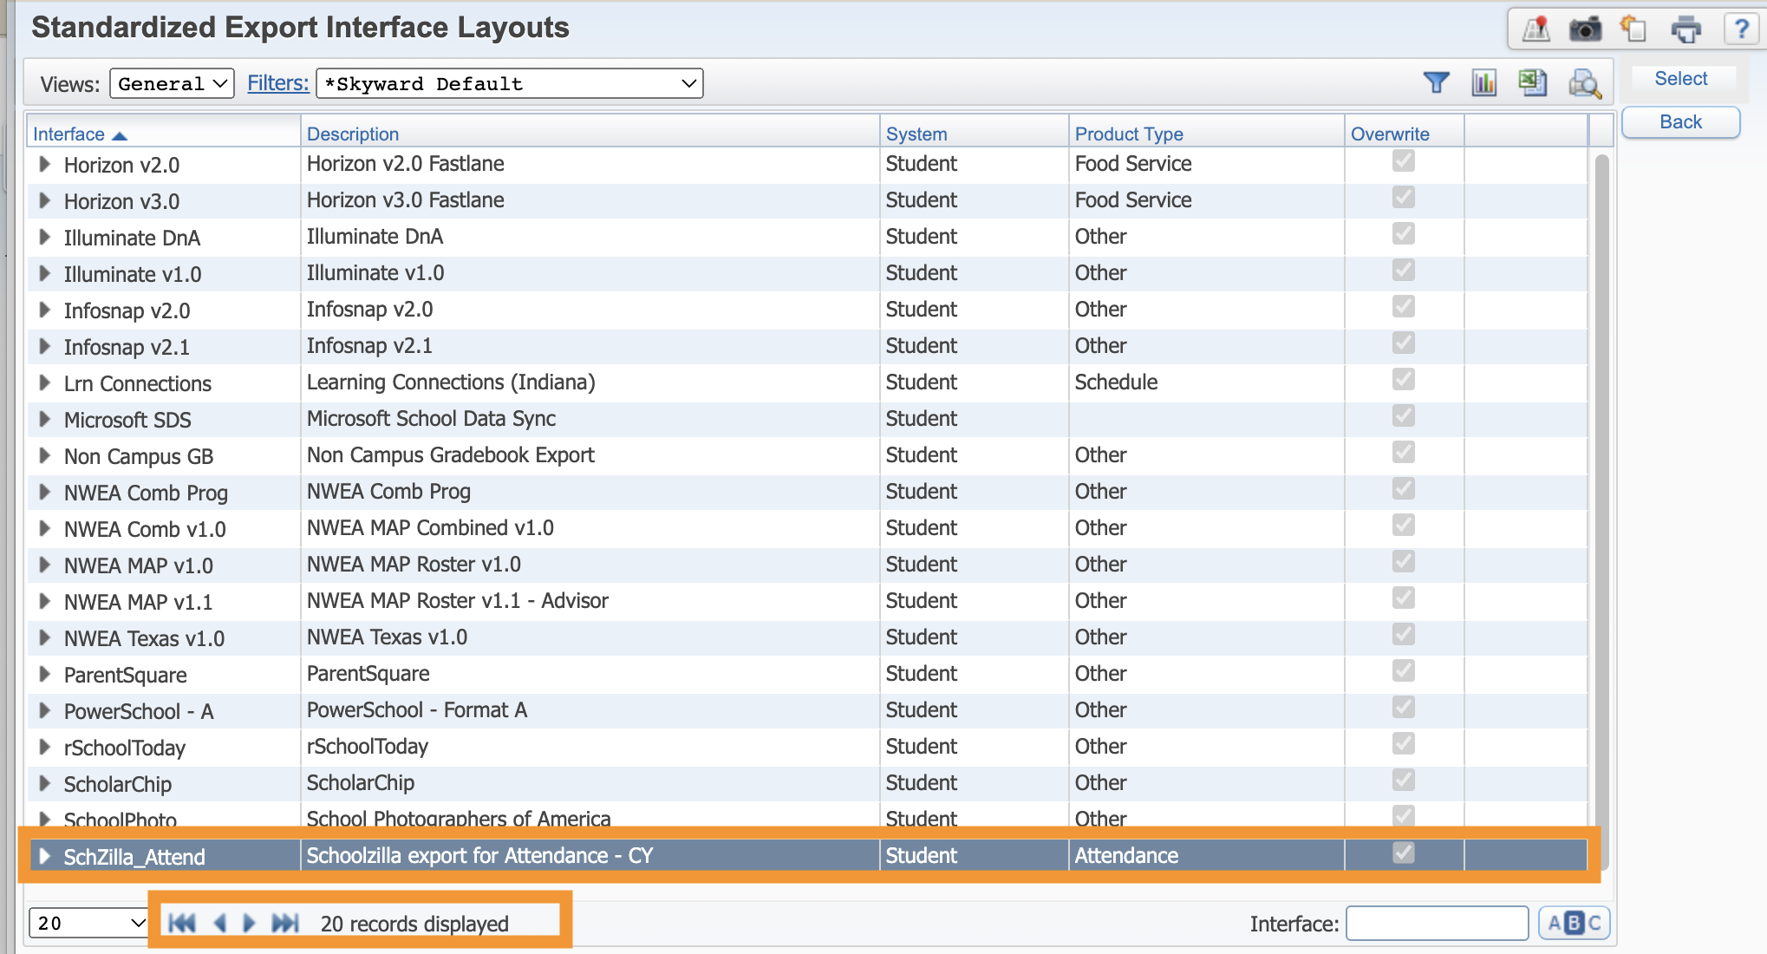Toggle Overwrite checkbox for Horizon v3.0
The width and height of the screenshot is (1767, 954).
1404,198
